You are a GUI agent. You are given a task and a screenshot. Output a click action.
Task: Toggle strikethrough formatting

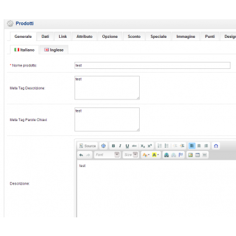134,146
